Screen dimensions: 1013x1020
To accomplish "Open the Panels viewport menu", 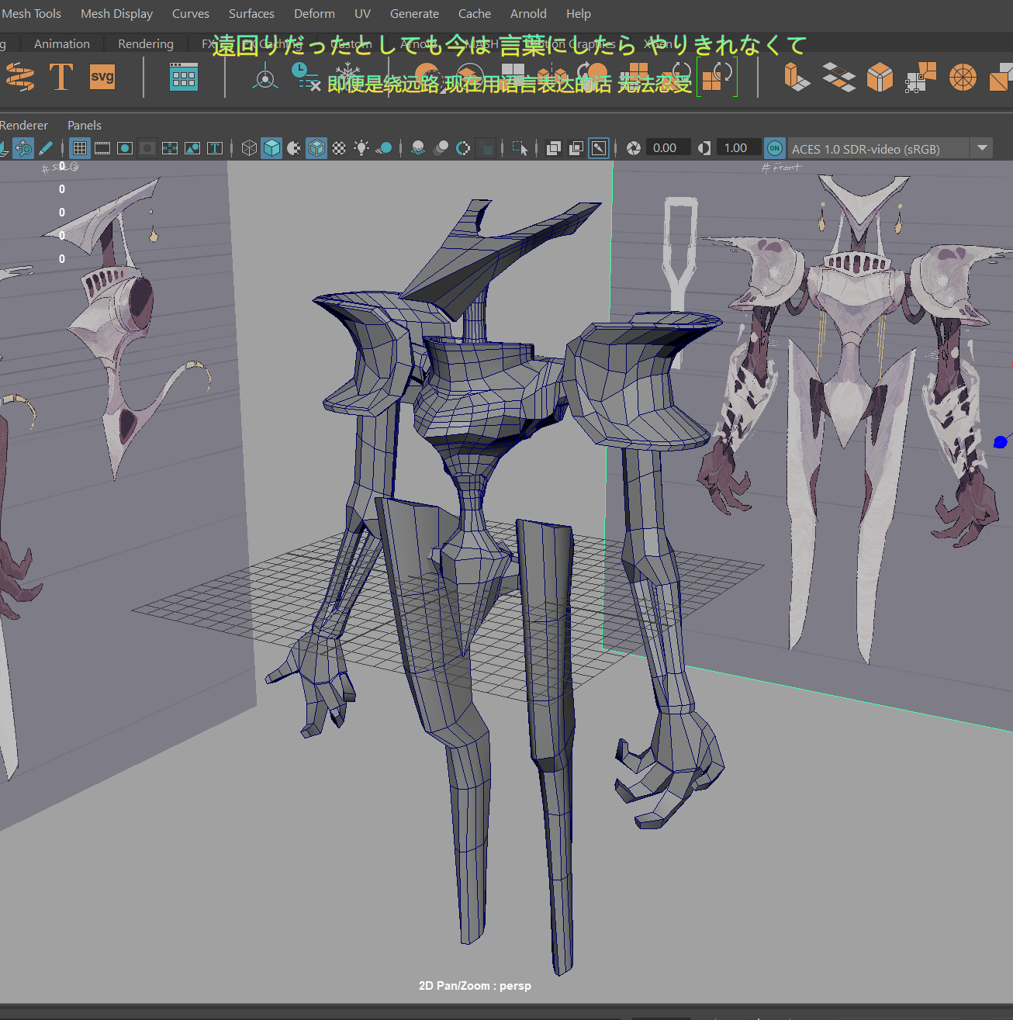I will (84, 125).
